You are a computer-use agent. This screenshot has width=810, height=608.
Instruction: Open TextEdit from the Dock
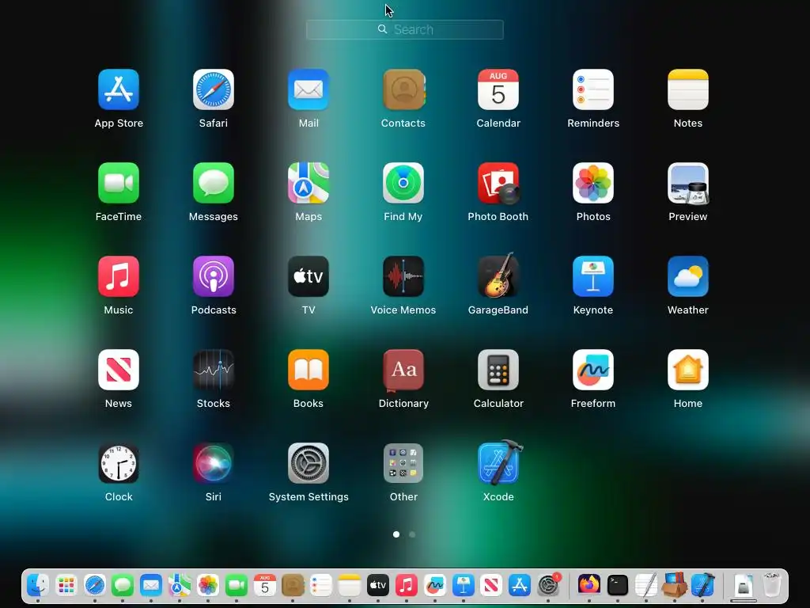pyautogui.click(x=646, y=585)
